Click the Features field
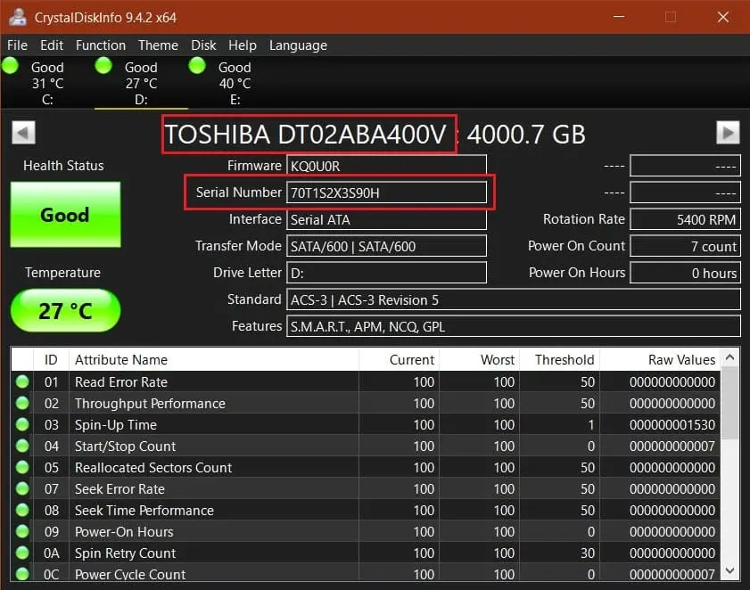Viewport: 750px width, 590px height. [x=514, y=326]
